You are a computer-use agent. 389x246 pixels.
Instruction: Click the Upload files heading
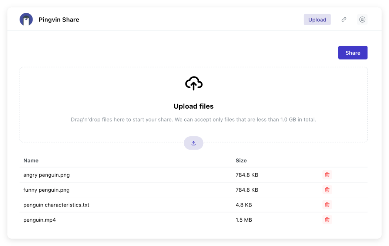click(x=194, y=106)
